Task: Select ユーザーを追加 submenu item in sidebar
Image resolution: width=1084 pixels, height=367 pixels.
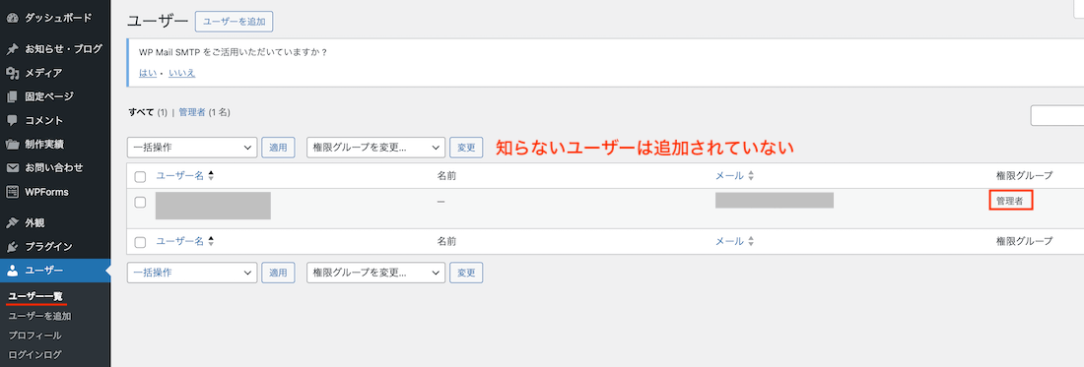Action: click(40, 316)
